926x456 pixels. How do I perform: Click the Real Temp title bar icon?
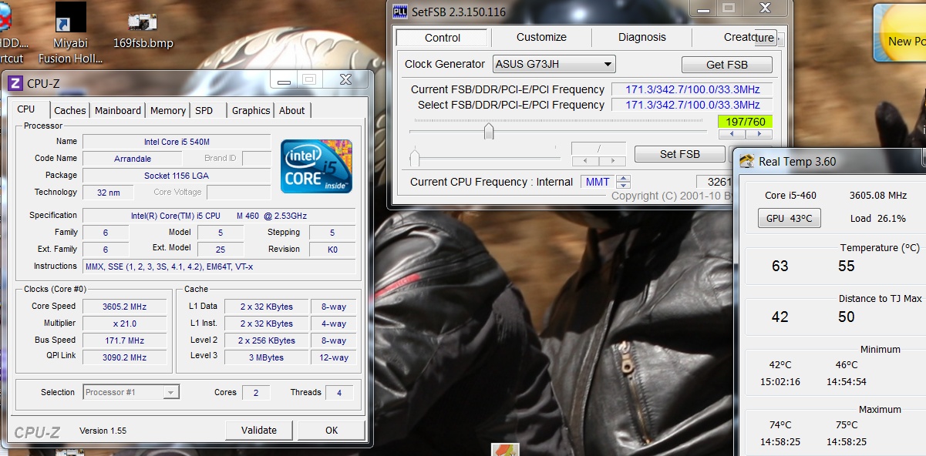pos(746,161)
